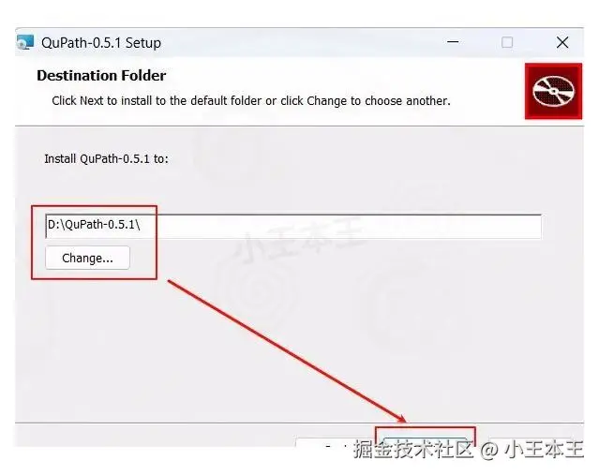The height and width of the screenshot is (475, 599).
Task: Close the QuPath-0.5.1 Setup dialog
Action: [x=562, y=42]
